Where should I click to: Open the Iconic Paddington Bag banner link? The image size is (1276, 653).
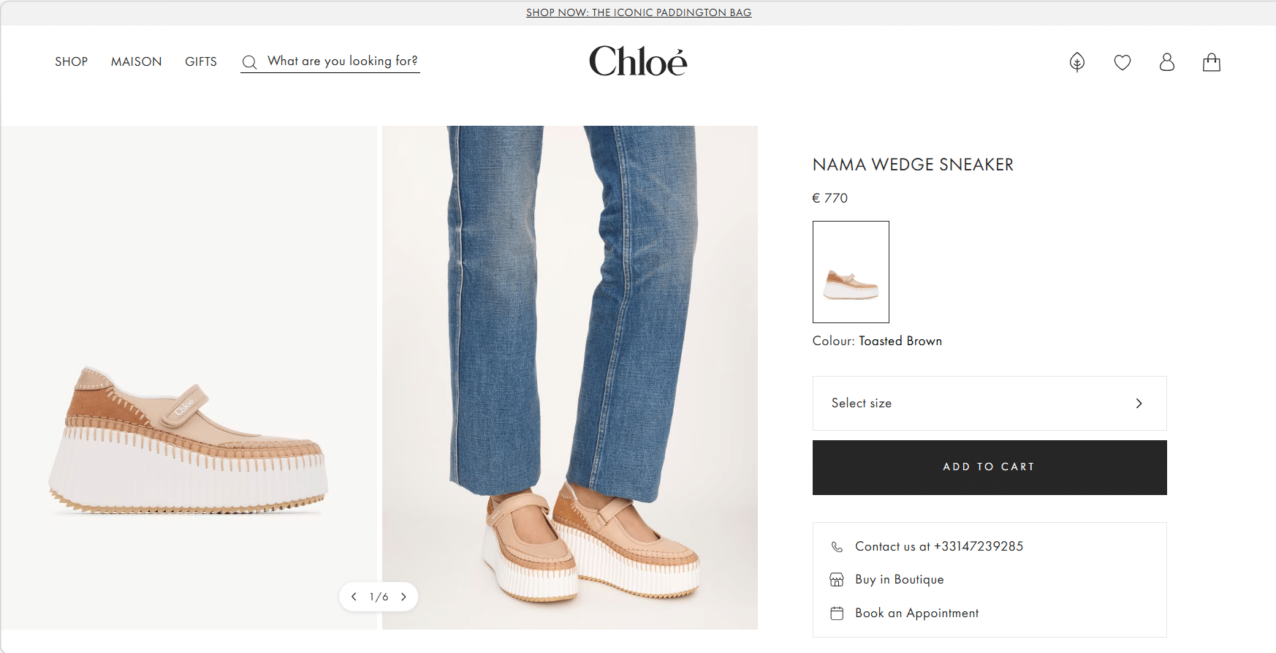coord(639,12)
